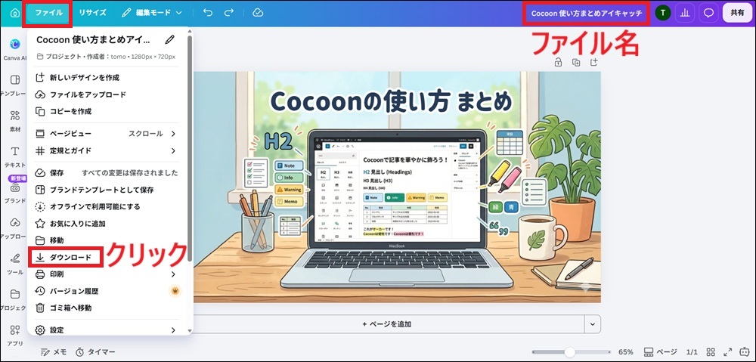Click the 1/1 page counter

[x=692, y=352]
